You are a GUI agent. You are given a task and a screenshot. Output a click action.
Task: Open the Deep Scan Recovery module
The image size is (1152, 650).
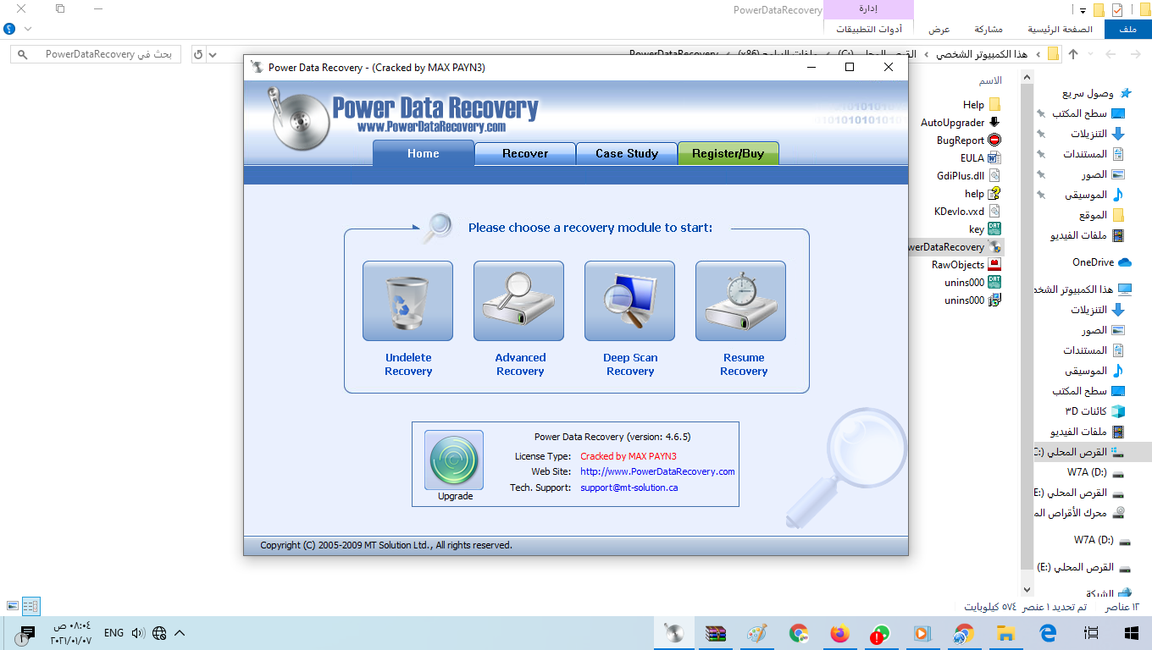[629, 301]
